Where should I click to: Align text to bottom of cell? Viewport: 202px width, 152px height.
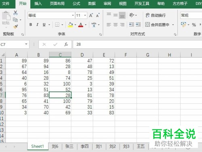tap(122, 15)
